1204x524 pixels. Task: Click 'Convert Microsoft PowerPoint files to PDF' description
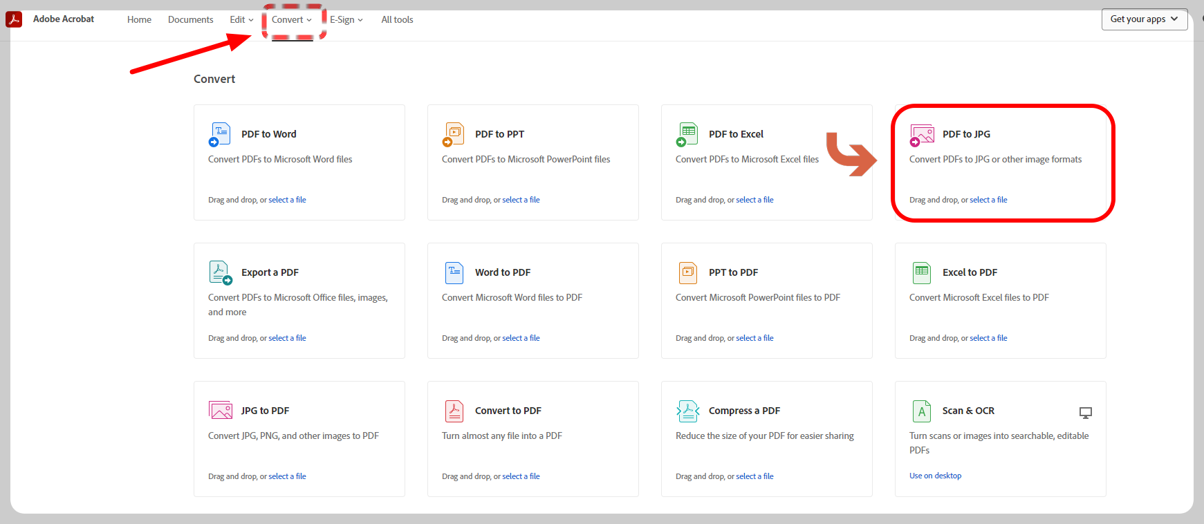point(758,297)
